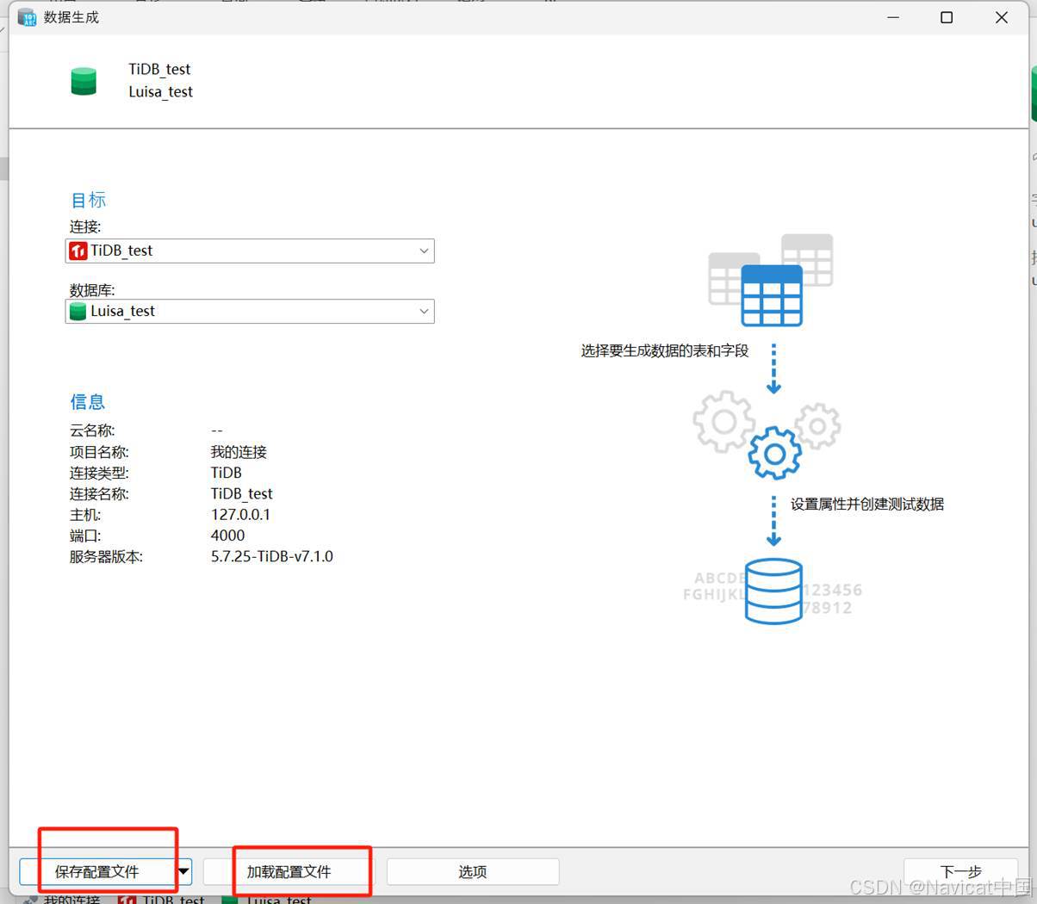The image size is (1037, 904).
Task: Expand the connection dropdown arrow
Action: (424, 251)
